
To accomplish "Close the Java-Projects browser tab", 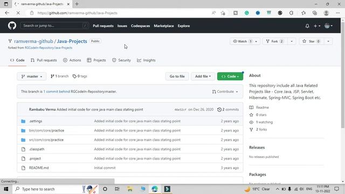I will click(x=68, y=4).
